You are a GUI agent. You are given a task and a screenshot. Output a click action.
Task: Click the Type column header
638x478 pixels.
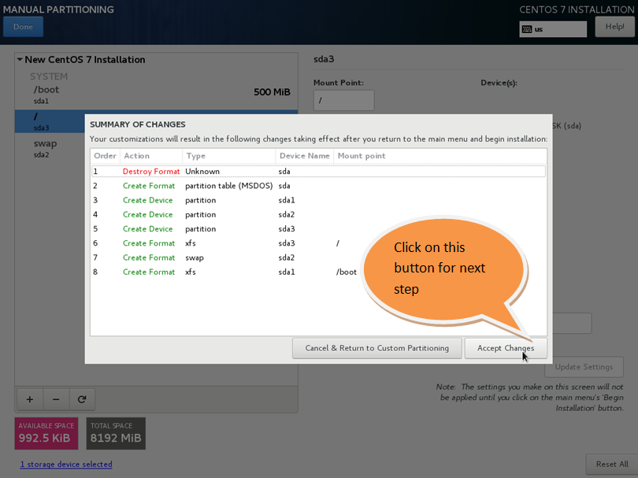point(229,156)
